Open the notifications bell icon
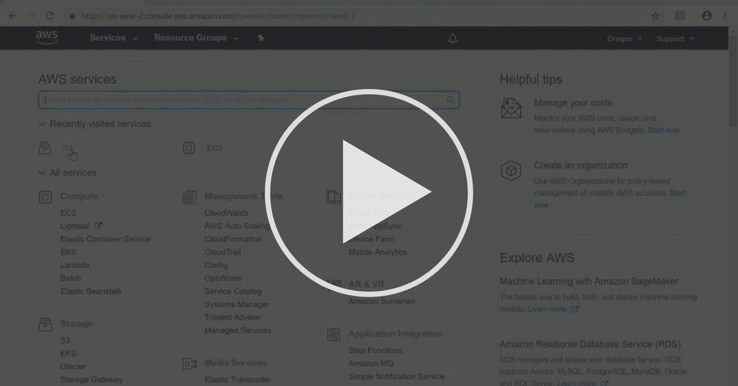Viewport: 738px width, 386px height. (x=453, y=39)
